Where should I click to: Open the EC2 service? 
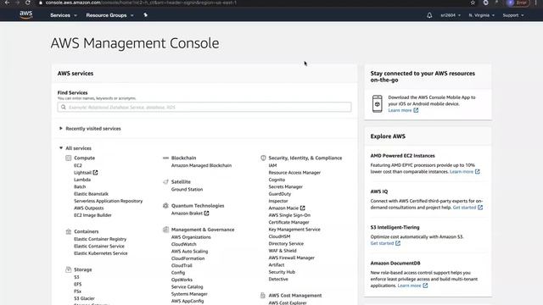point(78,166)
